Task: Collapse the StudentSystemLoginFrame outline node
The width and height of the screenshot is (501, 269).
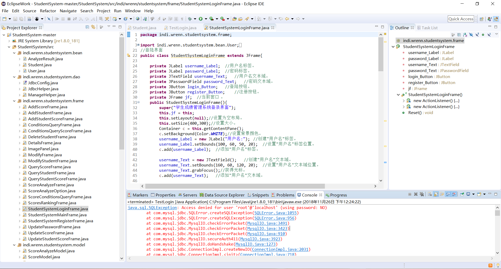Action: point(393,47)
